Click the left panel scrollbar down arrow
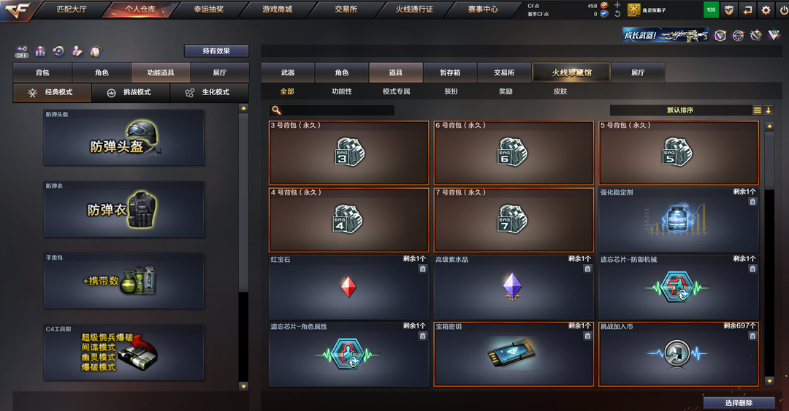The width and height of the screenshot is (789, 411). click(243, 387)
